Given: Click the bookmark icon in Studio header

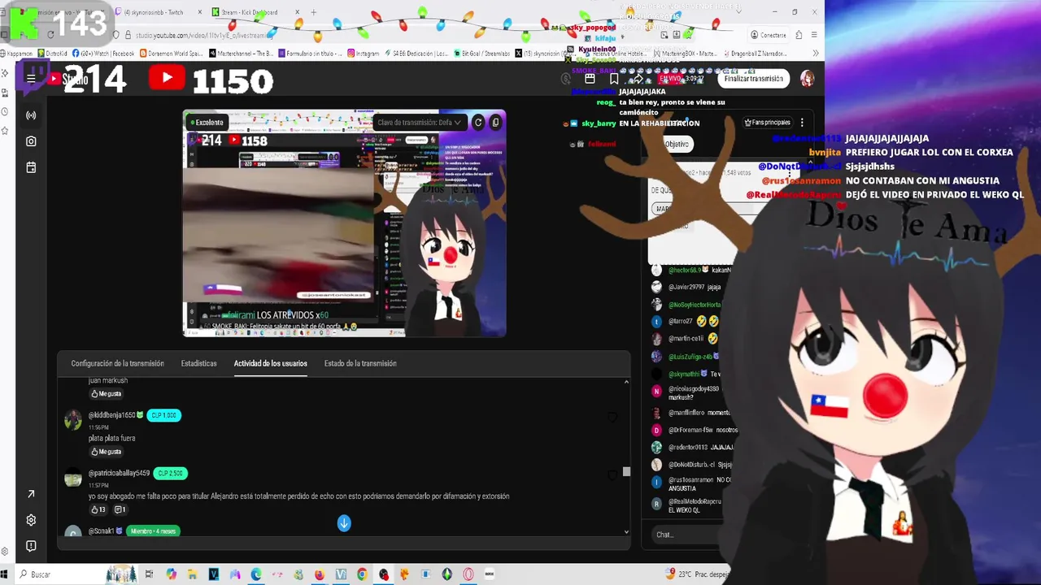Looking at the screenshot, I should [614, 79].
